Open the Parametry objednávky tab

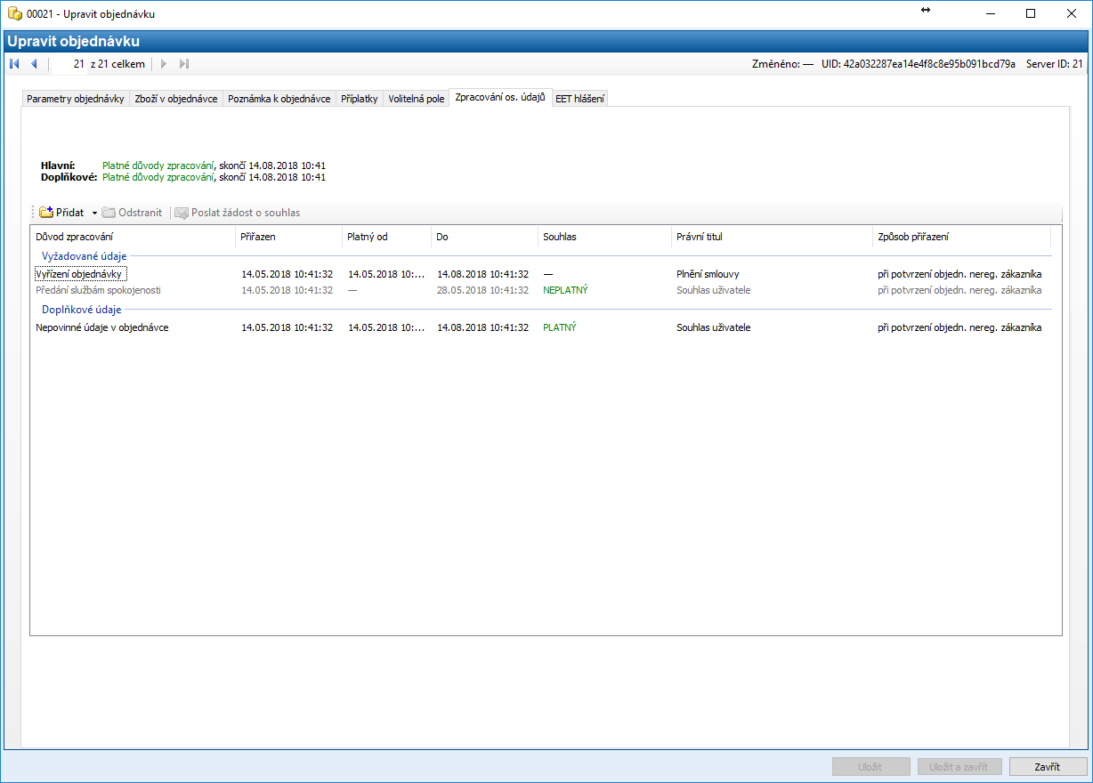point(75,99)
